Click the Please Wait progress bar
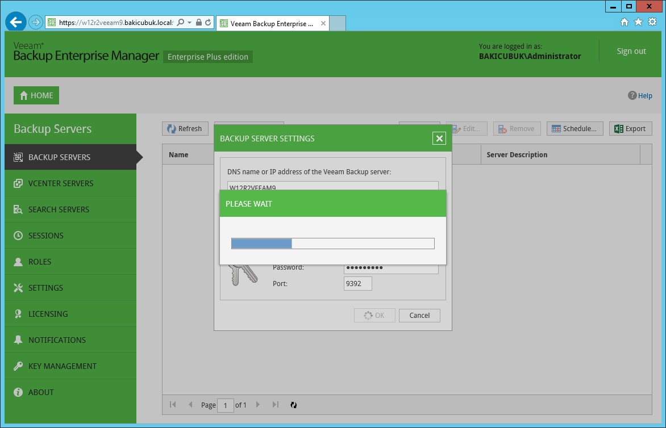This screenshot has height=428, width=666. tap(332, 243)
